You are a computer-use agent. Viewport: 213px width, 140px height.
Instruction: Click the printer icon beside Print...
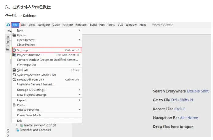point(14,105)
